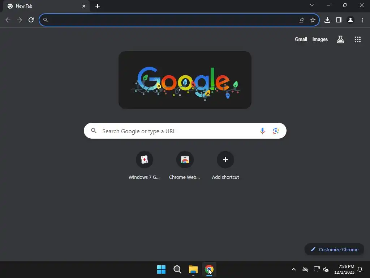Click the muted volume tray icon
Screen dimensions: 370x278
pyautogui.click(x=326, y=269)
